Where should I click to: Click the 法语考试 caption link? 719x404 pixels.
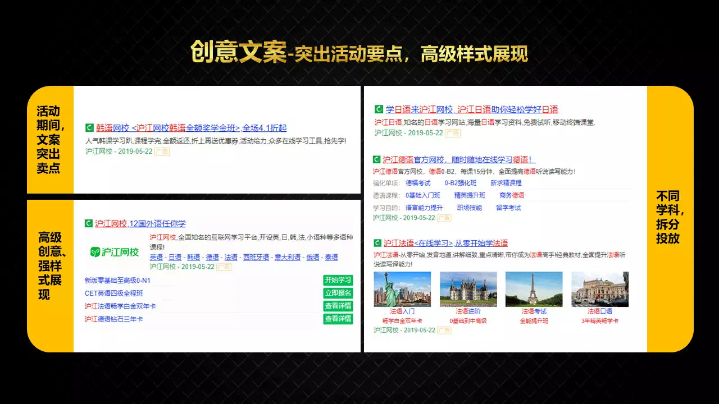[534, 311]
